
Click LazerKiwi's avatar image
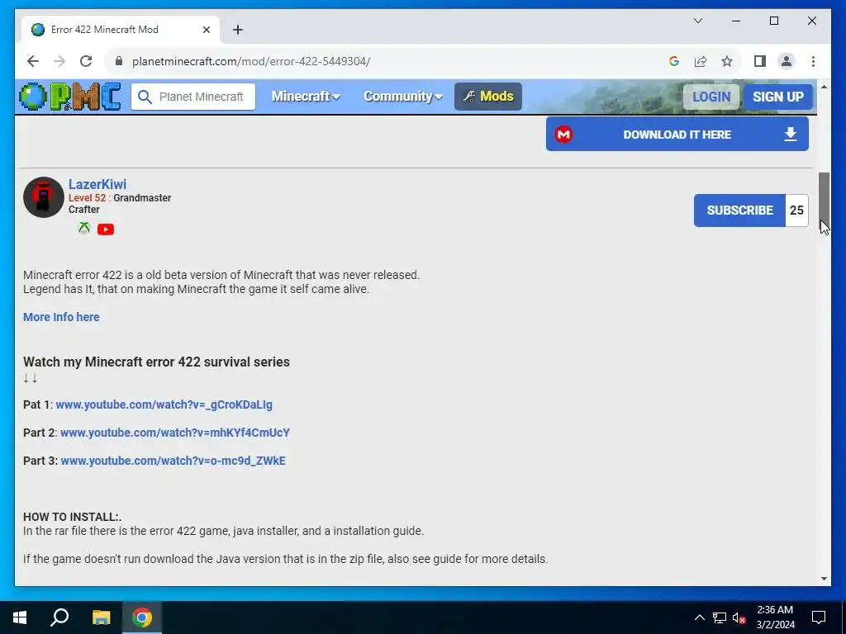44,197
